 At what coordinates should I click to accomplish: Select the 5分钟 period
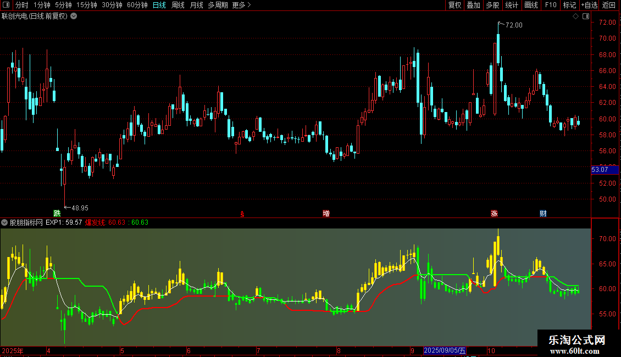pos(63,5)
